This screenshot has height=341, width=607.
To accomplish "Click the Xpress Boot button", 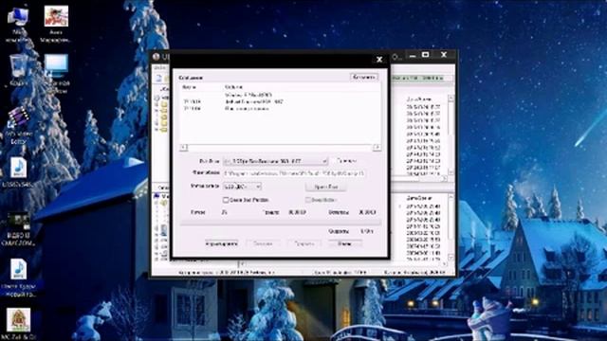I will [x=325, y=187].
